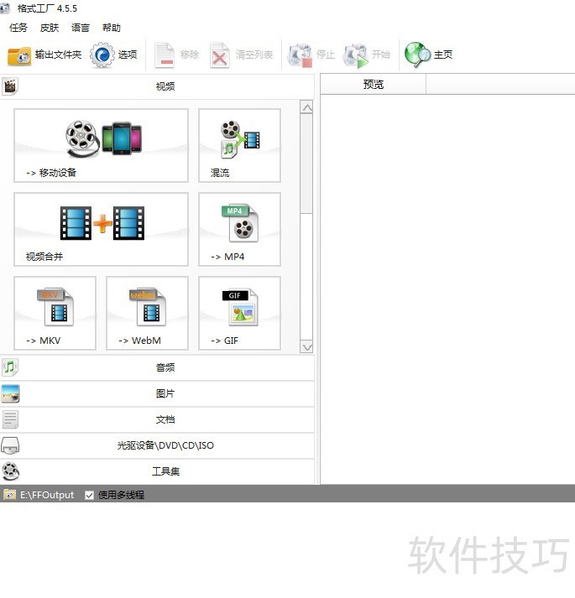Toggle the 使用多线程 multithreading checkbox
The width and height of the screenshot is (575, 598).
click(90, 495)
